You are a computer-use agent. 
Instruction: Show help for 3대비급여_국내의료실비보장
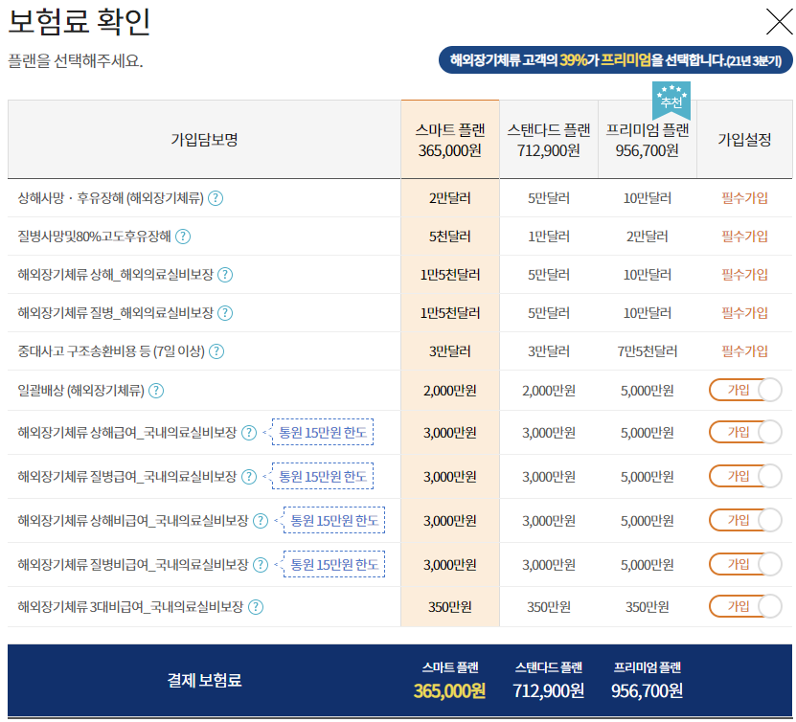coord(256,607)
